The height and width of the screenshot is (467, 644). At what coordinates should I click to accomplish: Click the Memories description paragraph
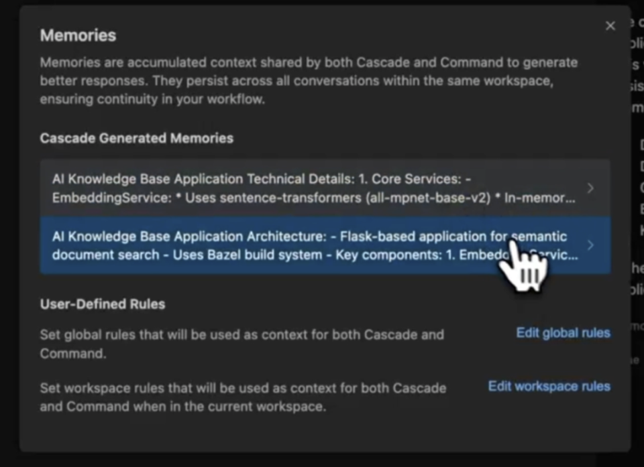coord(309,80)
